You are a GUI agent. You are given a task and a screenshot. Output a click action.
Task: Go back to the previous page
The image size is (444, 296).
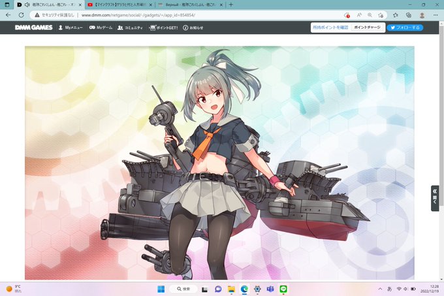coord(8,15)
